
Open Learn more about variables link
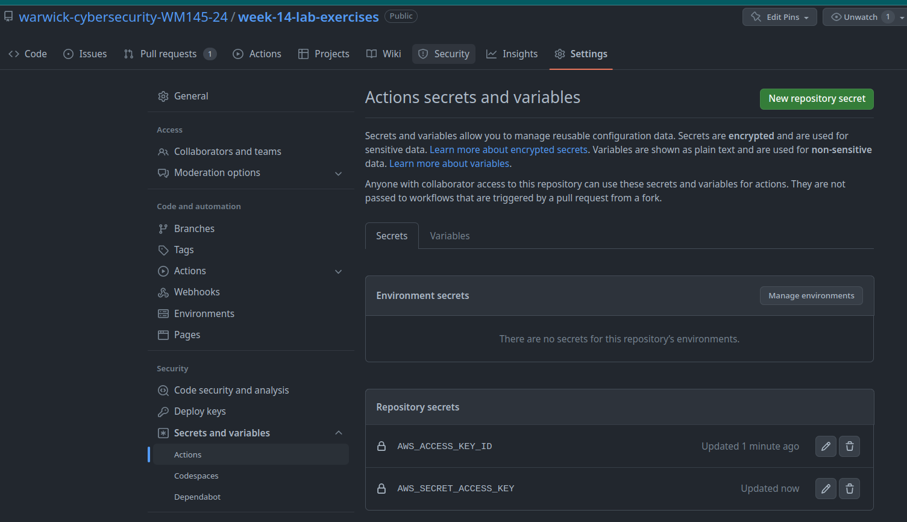(x=449, y=163)
